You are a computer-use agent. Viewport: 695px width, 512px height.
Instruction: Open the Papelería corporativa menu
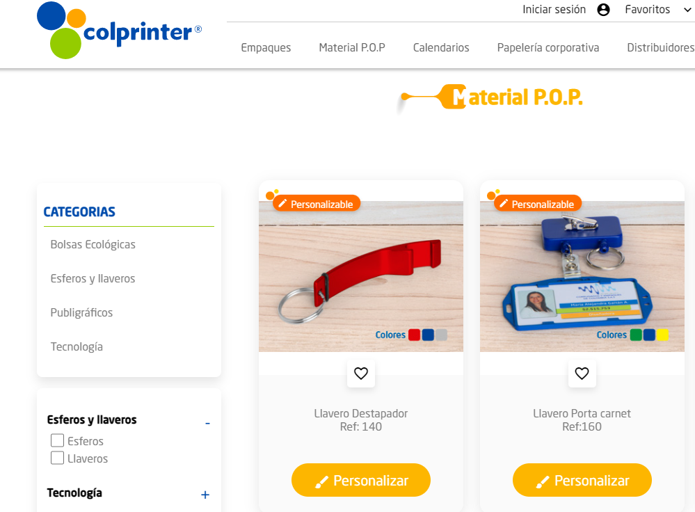[x=548, y=47]
